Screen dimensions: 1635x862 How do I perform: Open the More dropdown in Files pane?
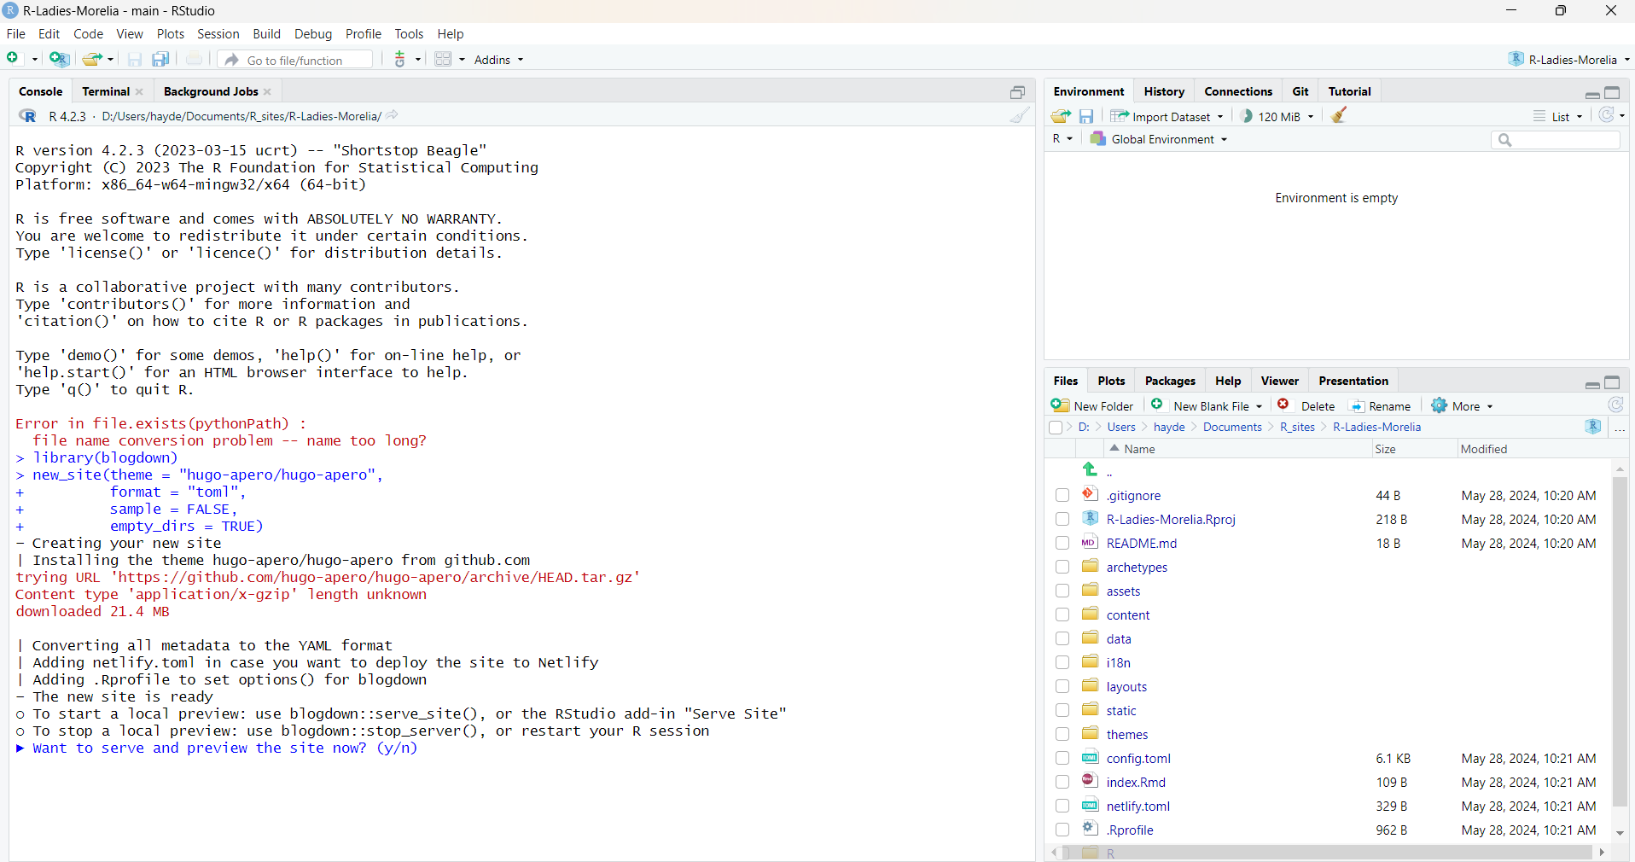pyautogui.click(x=1464, y=406)
